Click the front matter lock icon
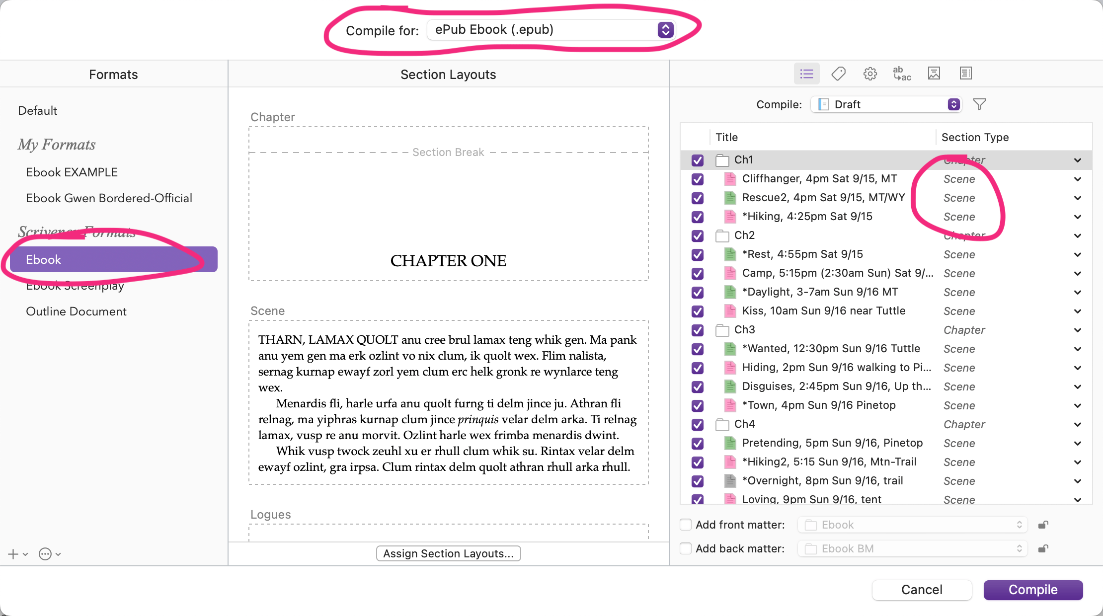 [x=1043, y=525]
